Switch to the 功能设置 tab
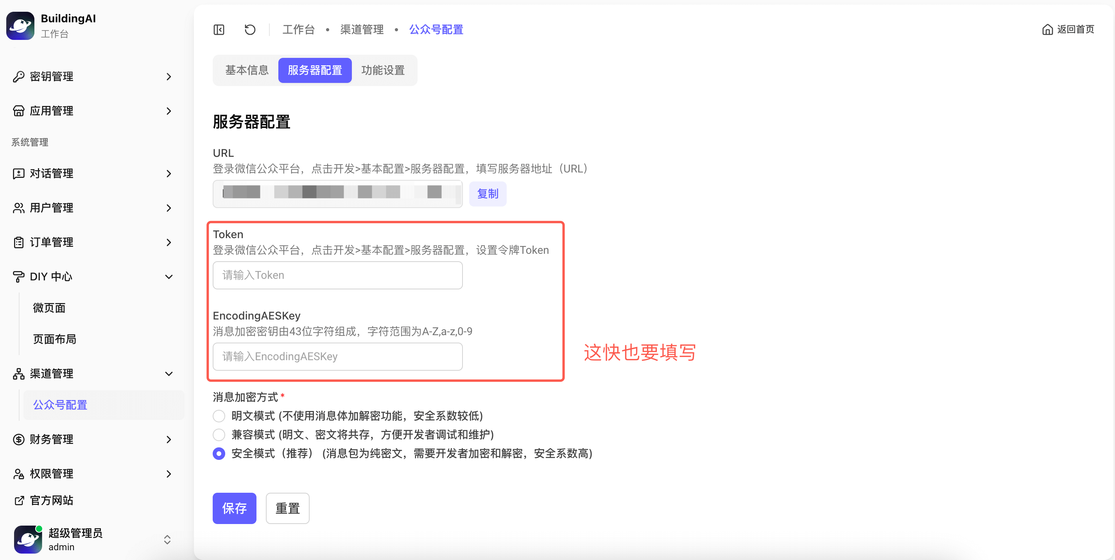Viewport: 1115px width, 560px height. point(383,70)
